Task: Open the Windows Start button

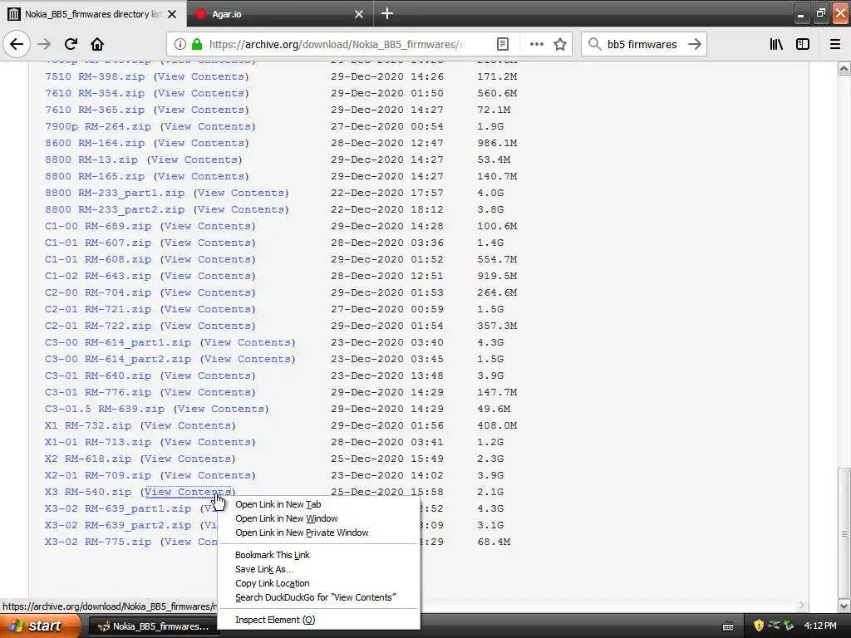Action: [40, 626]
